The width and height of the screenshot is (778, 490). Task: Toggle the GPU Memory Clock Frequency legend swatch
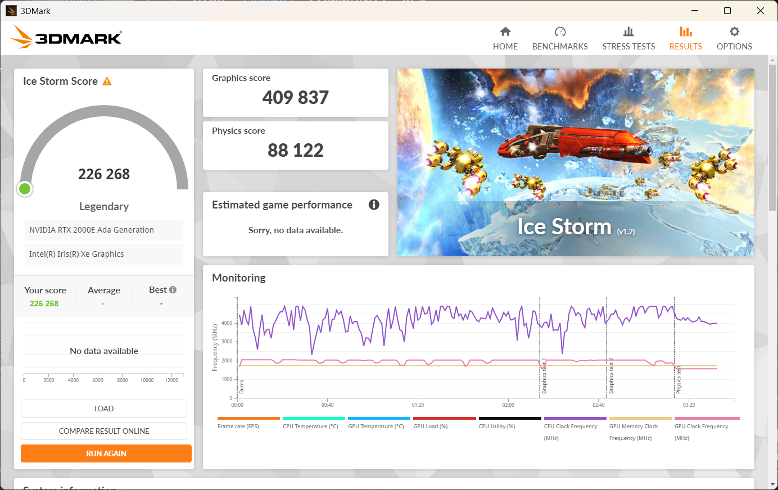tap(640, 419)
